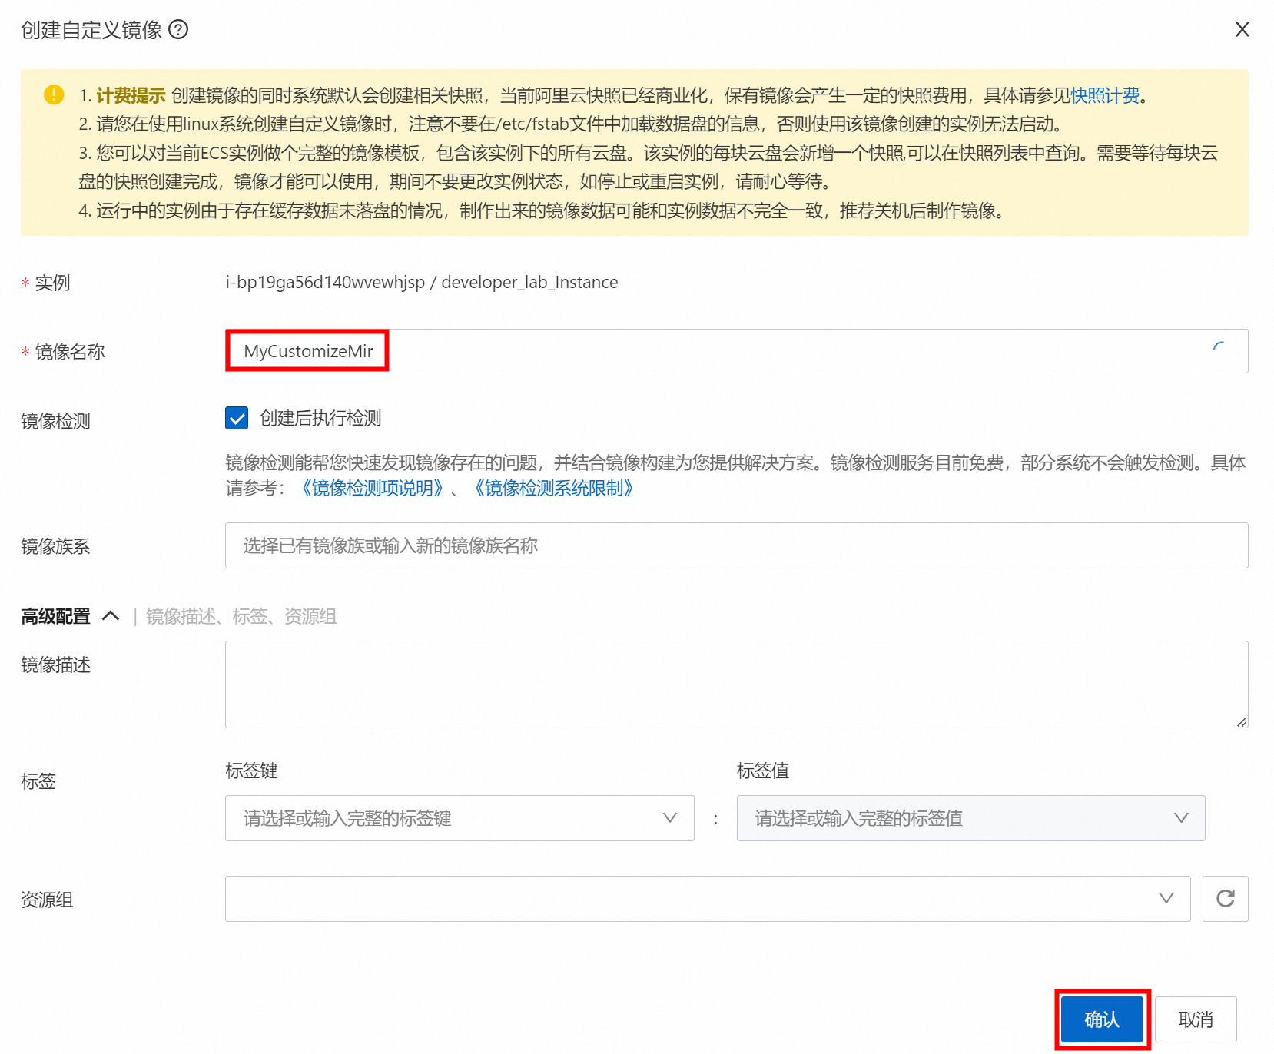1274x1054 pixels.
Task: Refresh the 资源组 list
Action: point(1226,899)
